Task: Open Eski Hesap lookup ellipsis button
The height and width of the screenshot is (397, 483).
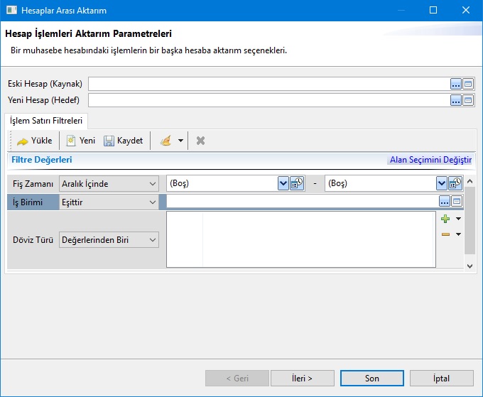Action: [456, 84]
